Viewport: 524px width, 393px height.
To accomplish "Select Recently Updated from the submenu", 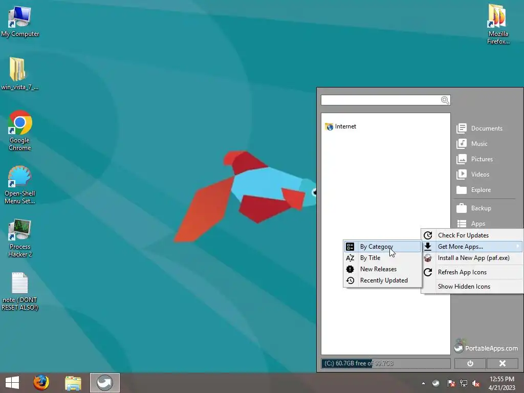I will click(382, 280).
